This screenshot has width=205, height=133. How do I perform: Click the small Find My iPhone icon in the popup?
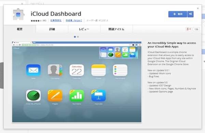[110, 55]
